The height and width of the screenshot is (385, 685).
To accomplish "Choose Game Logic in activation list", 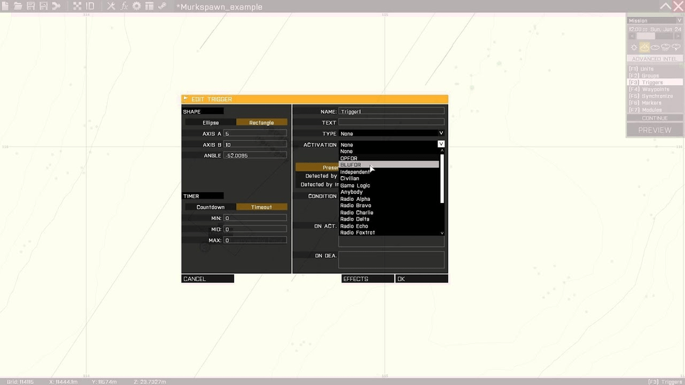I will pos(389,185).
